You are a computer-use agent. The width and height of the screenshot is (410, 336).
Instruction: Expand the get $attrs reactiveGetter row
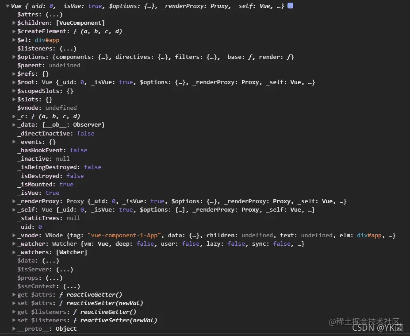[x=14, y=295]
